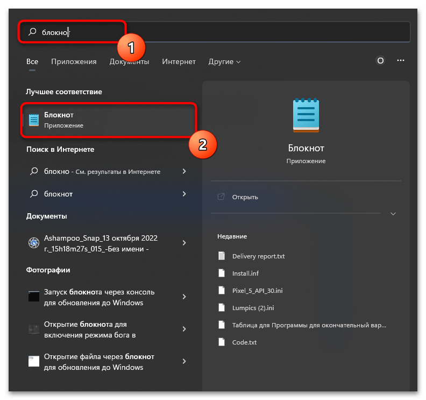Switch to the Документы tab
Viewport: 426px width, 400px height.
tap(129, 62)
